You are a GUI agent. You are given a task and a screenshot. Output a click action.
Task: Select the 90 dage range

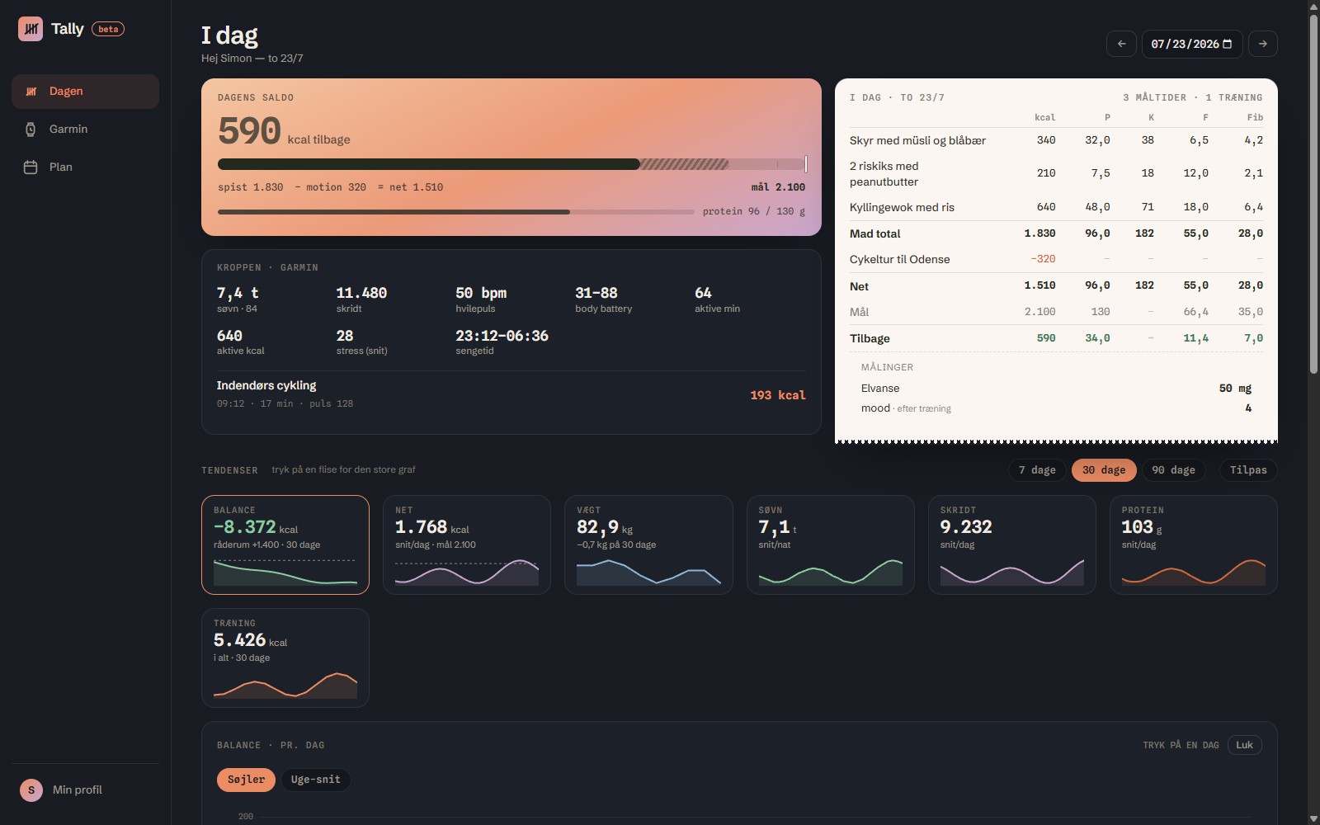point(1173,470)
